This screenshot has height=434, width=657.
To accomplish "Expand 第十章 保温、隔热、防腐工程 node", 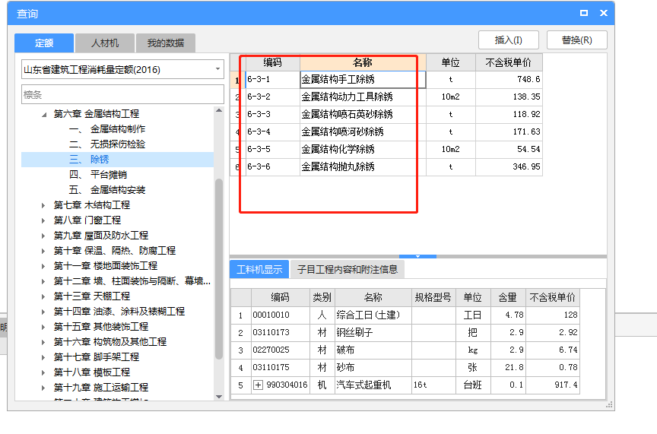I will [x=43, y=251].
